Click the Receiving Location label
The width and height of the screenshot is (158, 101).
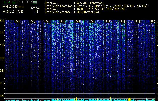[59, 6]
